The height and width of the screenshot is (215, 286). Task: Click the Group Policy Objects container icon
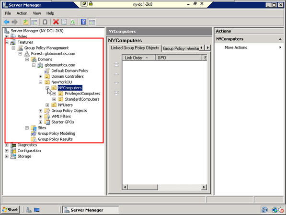(47, 111)
